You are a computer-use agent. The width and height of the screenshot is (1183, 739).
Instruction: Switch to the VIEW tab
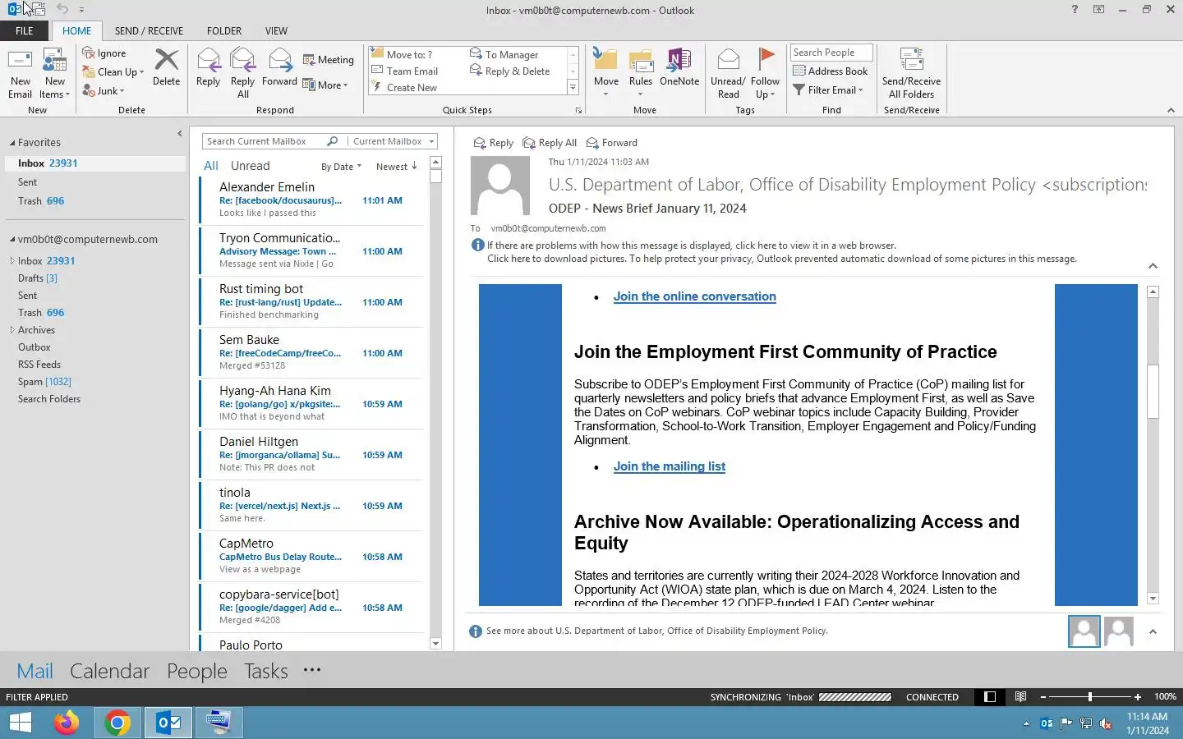[x=276, y=30]
